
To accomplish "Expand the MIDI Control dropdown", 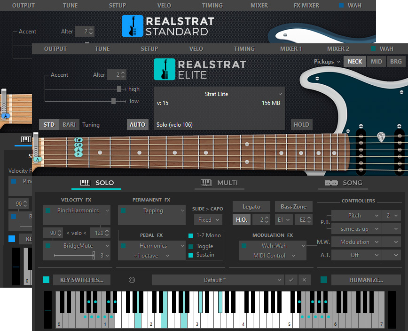I will point(273,256).
